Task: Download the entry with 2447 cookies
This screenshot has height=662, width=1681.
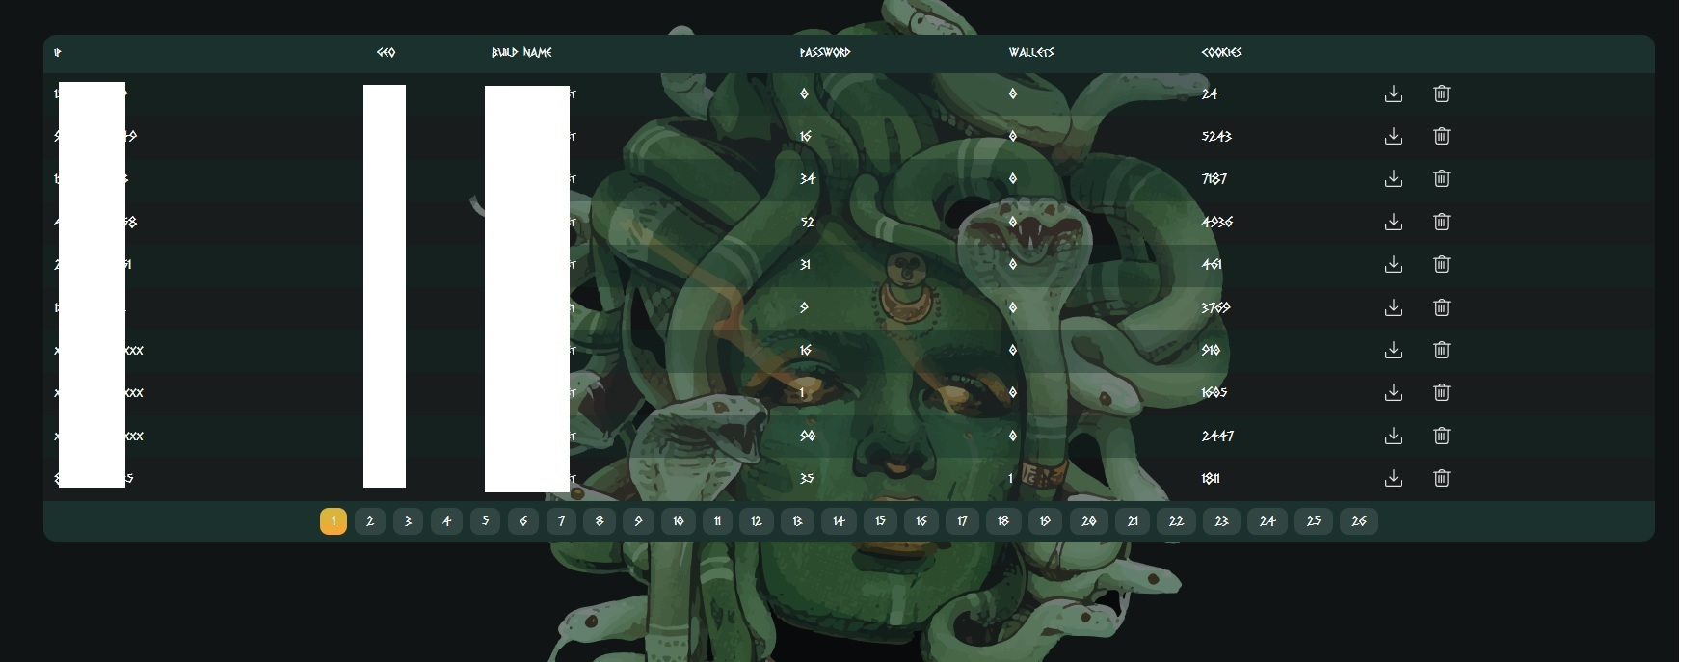Action: [x=1393, y=436]
